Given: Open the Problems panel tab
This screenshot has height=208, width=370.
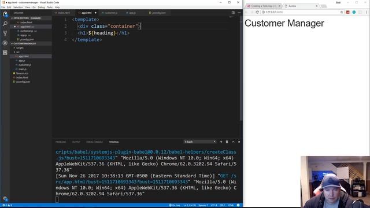Looking at the screenshot, I should point(61,142).
